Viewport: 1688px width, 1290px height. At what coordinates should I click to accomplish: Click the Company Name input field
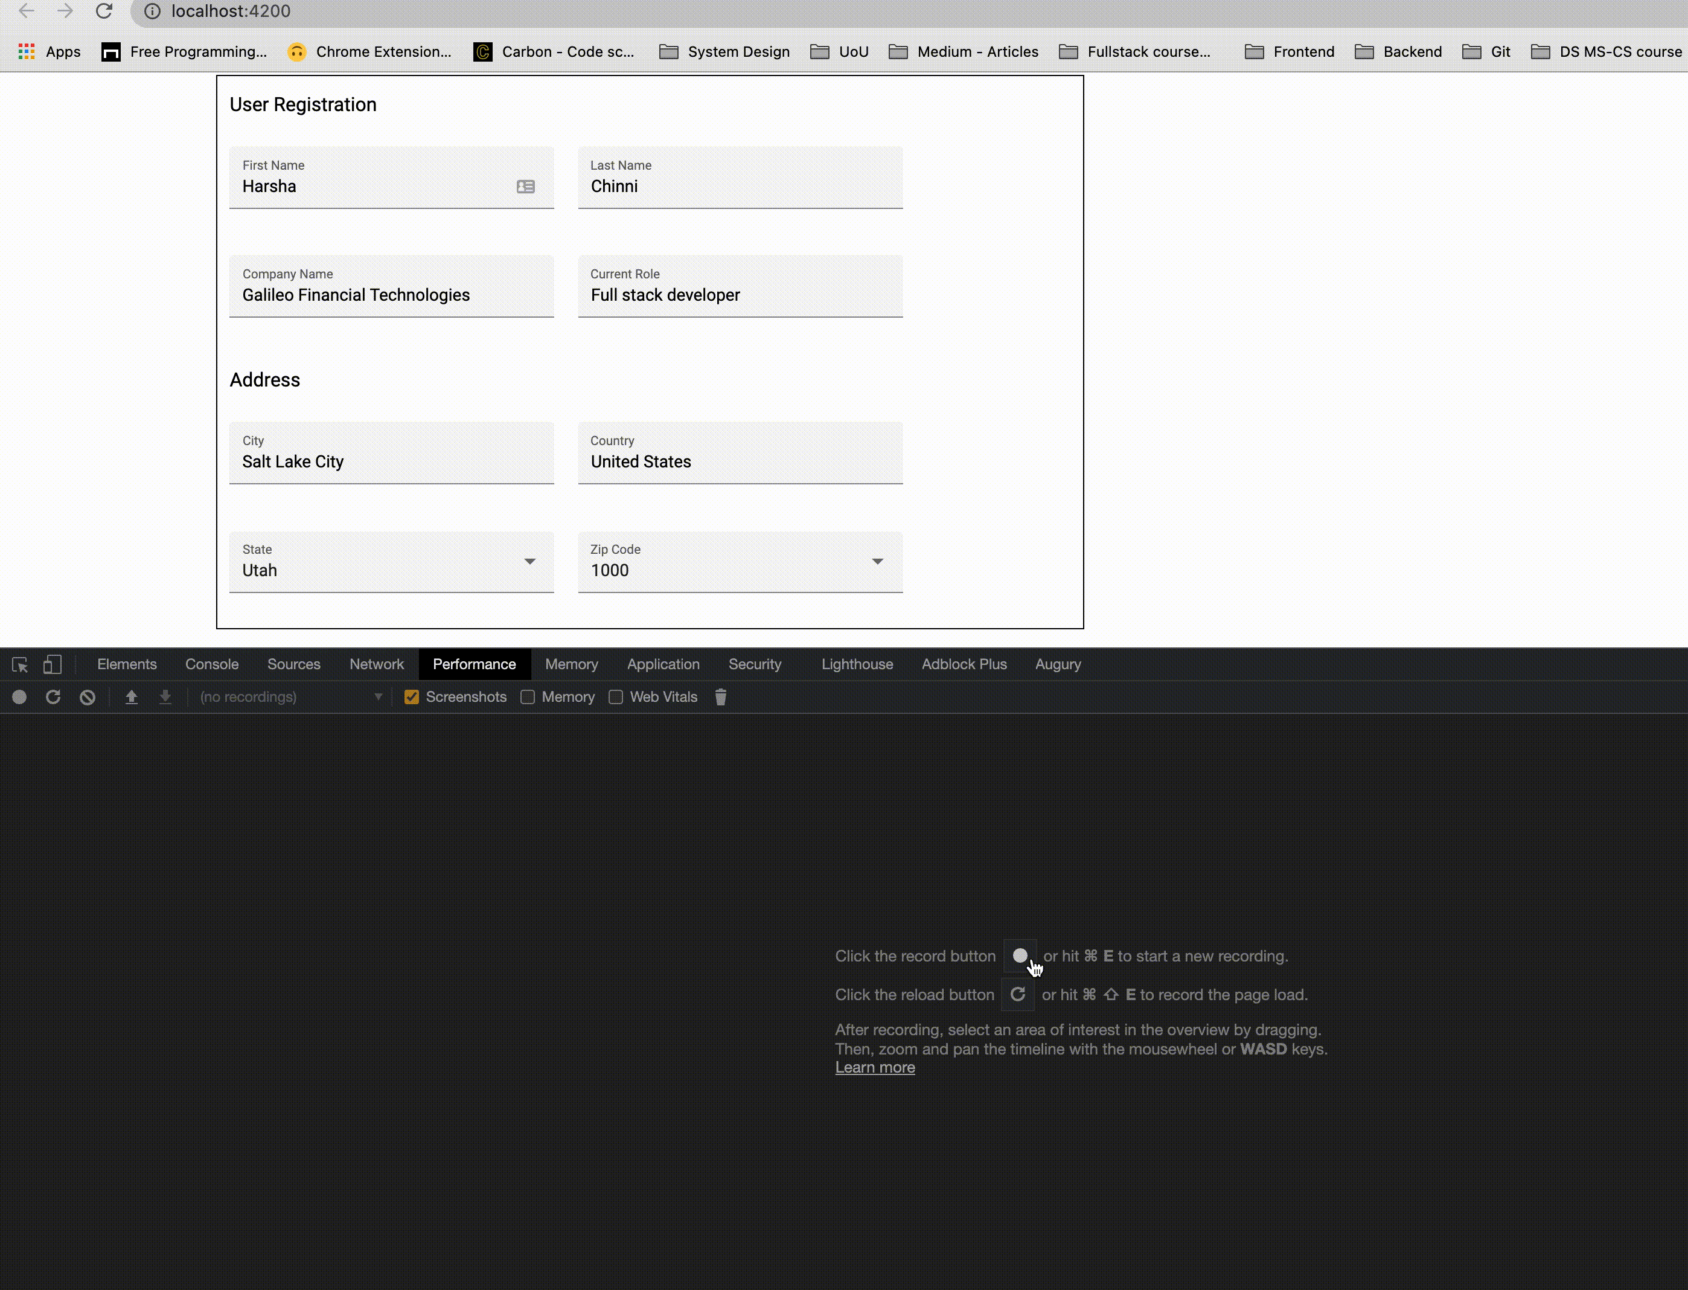pyautogui.click(x=391, y=286)
